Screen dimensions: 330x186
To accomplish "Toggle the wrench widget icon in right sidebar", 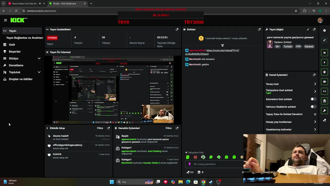I will click(324, 111).
